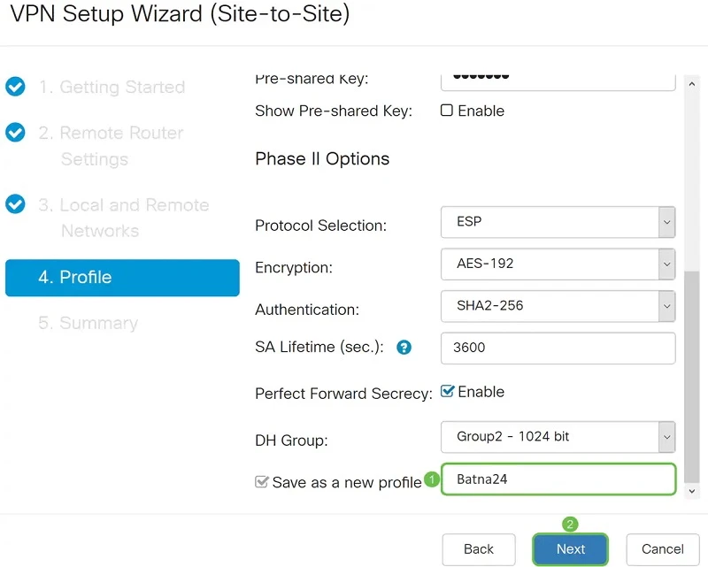This screenshot has height=567, width=708.
Task: Toggle Perfect Forward Secrecy Enable checkbox
Action: click(447, 392)
